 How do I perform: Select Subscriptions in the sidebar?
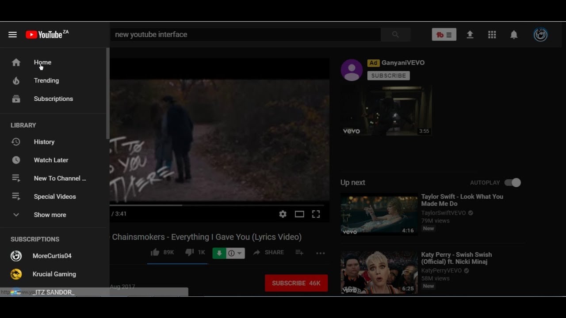click(x=53, y=99)
